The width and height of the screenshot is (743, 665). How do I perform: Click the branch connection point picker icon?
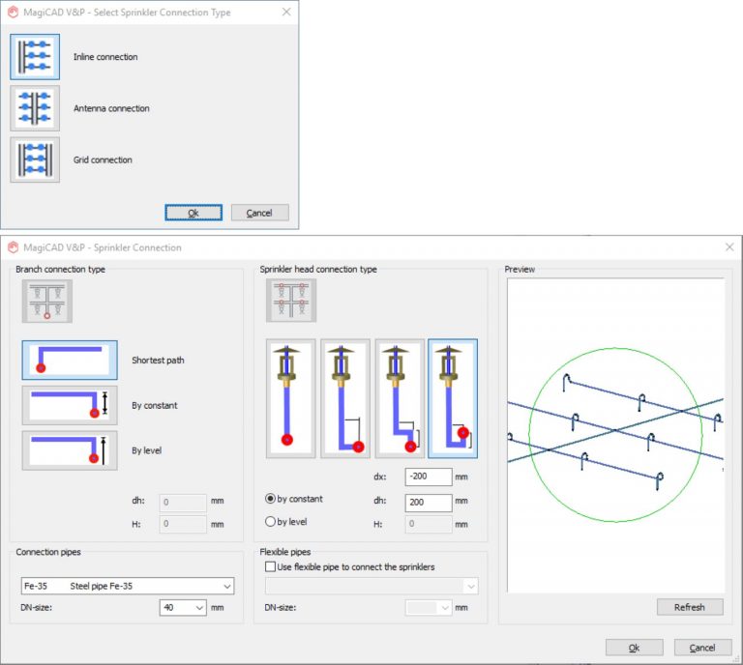coord(46,301)
